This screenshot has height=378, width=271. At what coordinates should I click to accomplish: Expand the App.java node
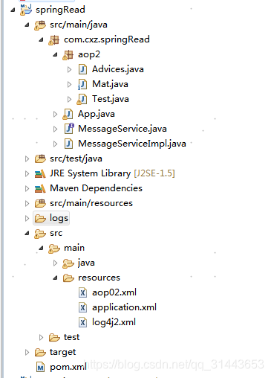[x=55, y=114]
